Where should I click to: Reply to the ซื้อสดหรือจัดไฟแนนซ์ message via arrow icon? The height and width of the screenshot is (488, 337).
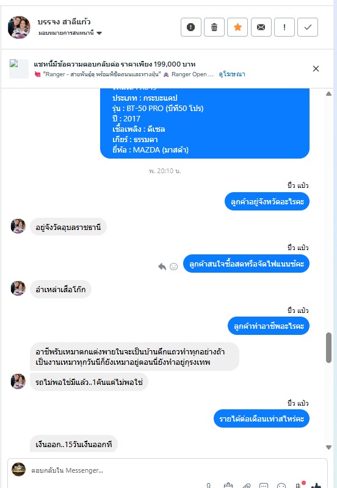(x=162, y=267)
